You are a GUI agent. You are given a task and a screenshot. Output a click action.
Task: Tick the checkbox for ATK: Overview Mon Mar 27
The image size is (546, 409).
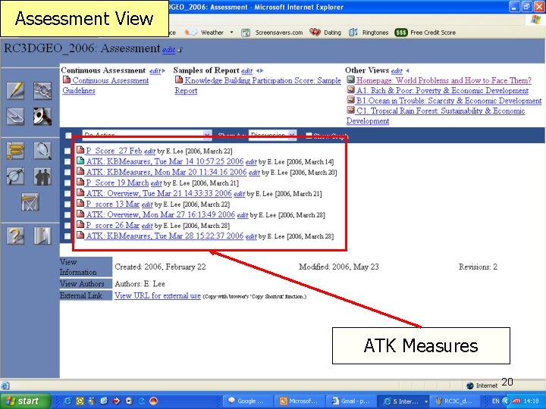pyautogui.click(x=67, y=215)
